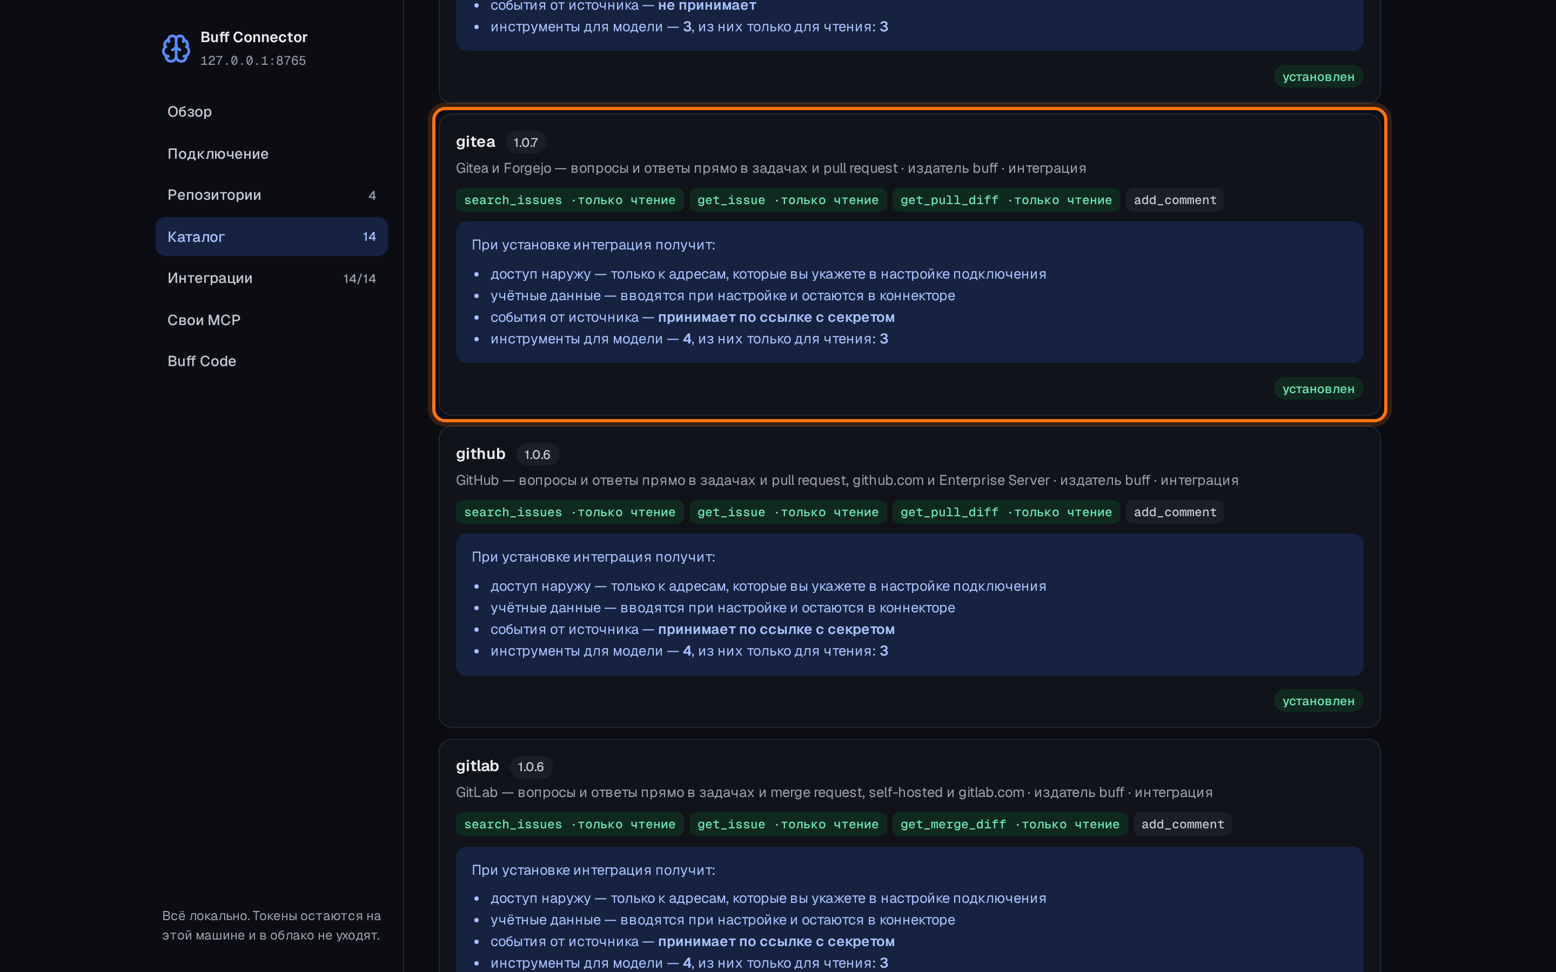The image size is (1556, 972).
Task: Click 'Всё локально' footer note
Action: [x=271, y=925]
